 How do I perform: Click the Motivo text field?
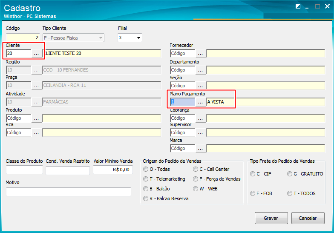click(69, 192)
